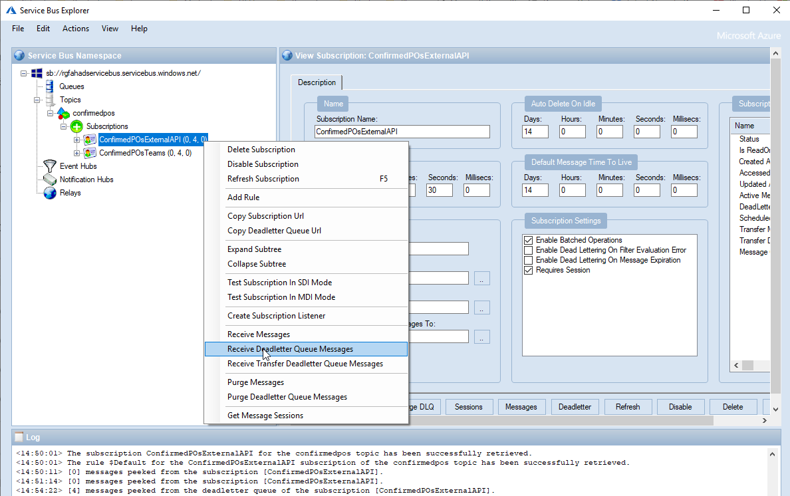This screenshot has height=496, width=790.
Task: Click the ConfirmedPOsTeams subscription icon
Action: tap(90, 152)
